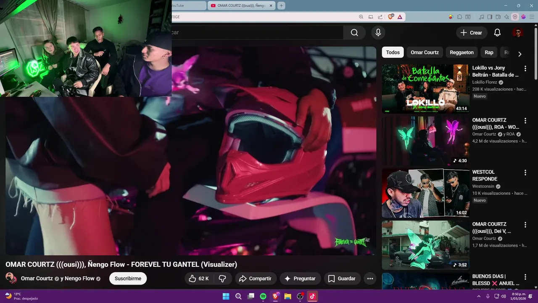Open options menu for BUENOS DIAS BLESSD video
Screen dimensions: 538x303
coord(525,277)
